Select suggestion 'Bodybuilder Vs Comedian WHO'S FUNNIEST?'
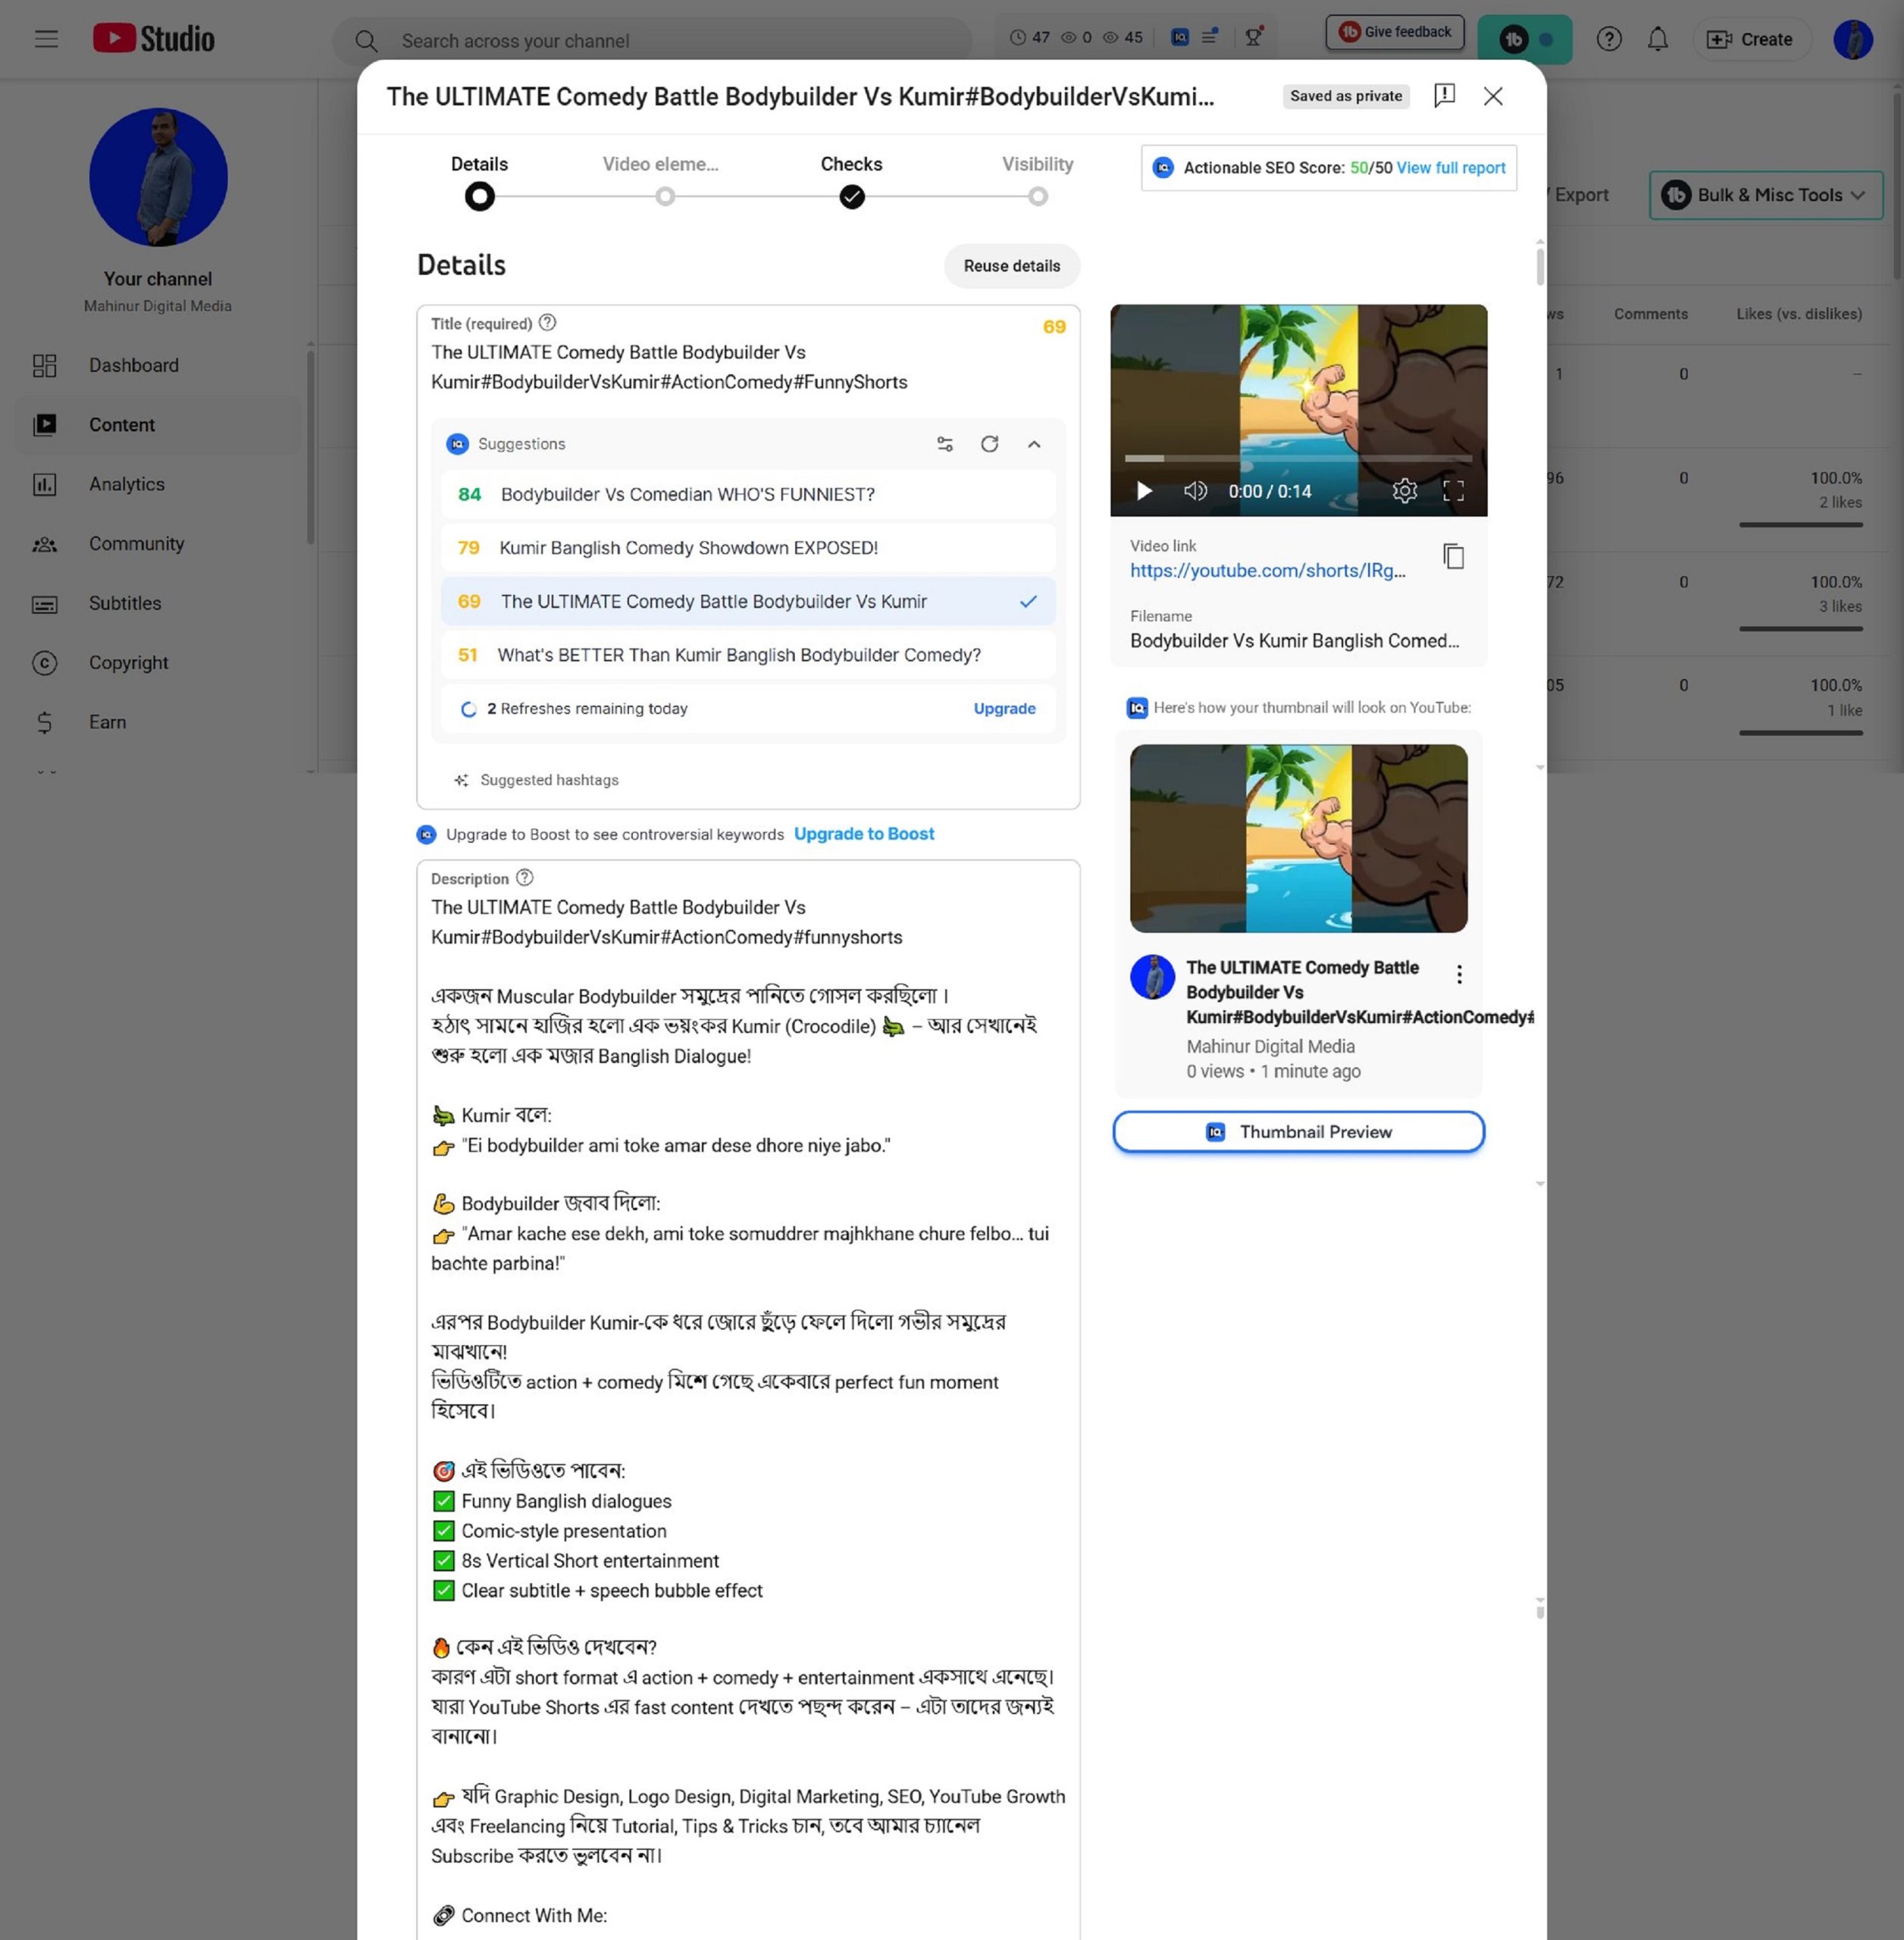 click(x=748, y=494)
